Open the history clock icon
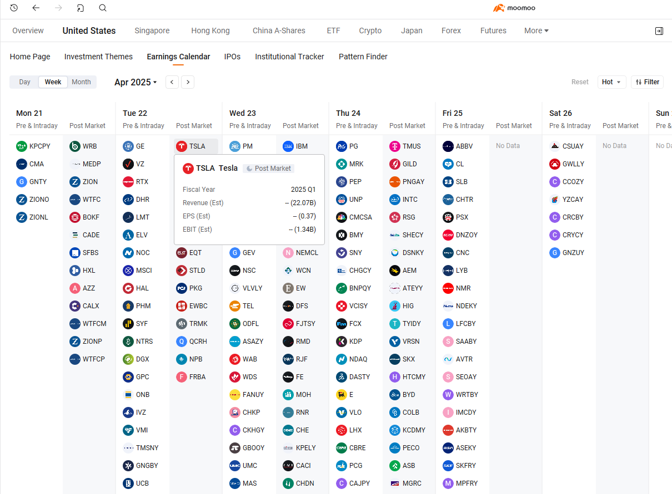The width and height of the screenshot is (672, 494). coord(14,8)
